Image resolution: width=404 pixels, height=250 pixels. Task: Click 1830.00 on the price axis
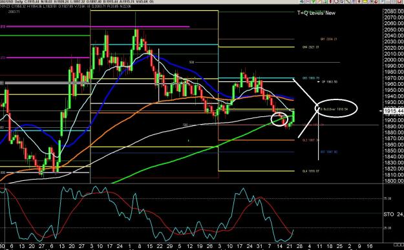tap(394, 162)
